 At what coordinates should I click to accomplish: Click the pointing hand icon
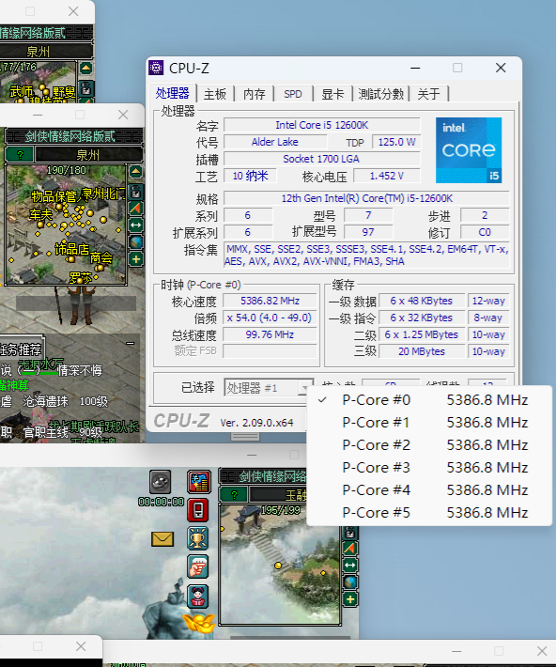click(x=198, y=566)
